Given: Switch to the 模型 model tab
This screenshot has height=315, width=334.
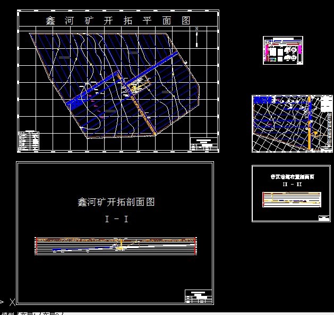Looking at the screenshot, I should coord(7,313).
